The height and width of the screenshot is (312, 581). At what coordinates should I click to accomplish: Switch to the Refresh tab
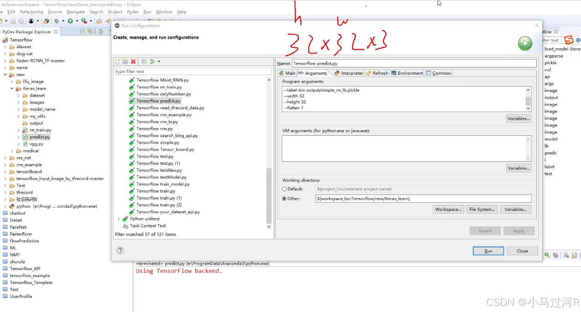tap(377, 73)
